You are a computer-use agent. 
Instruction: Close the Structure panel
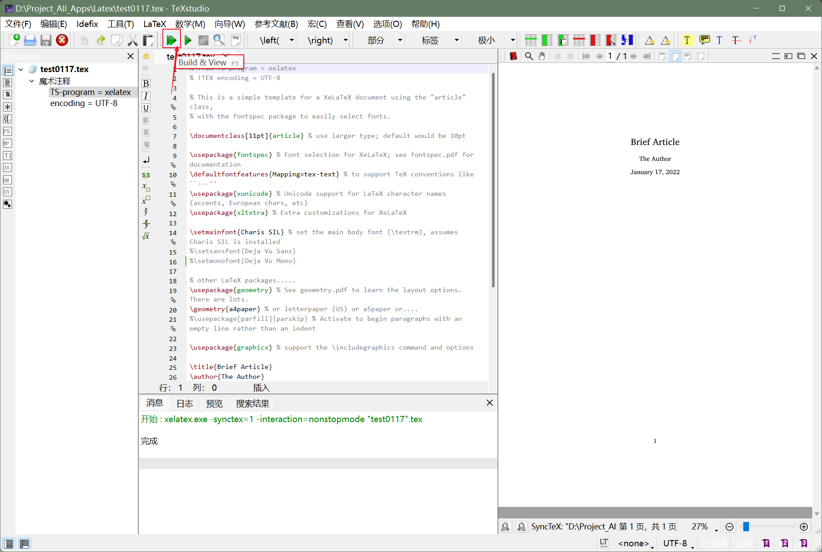click(130, 56)
